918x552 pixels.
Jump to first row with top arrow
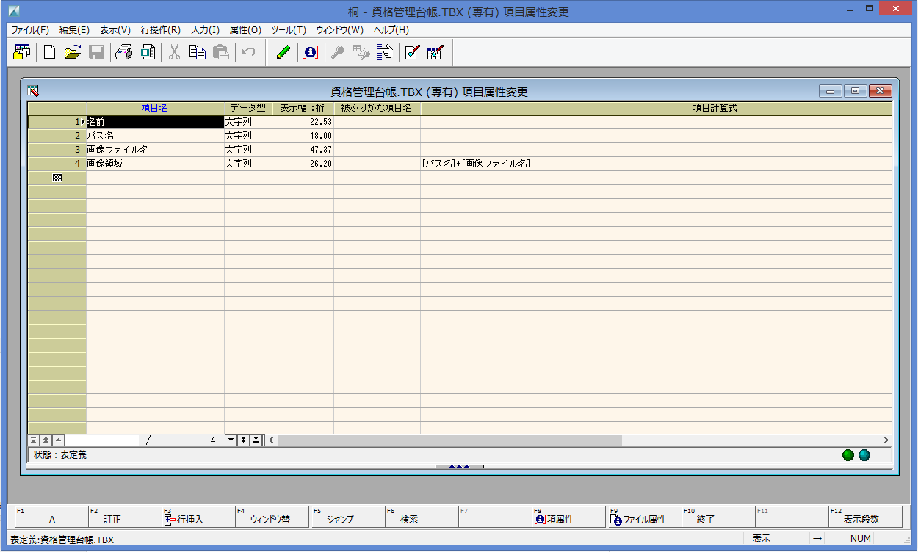pos(34,440)
